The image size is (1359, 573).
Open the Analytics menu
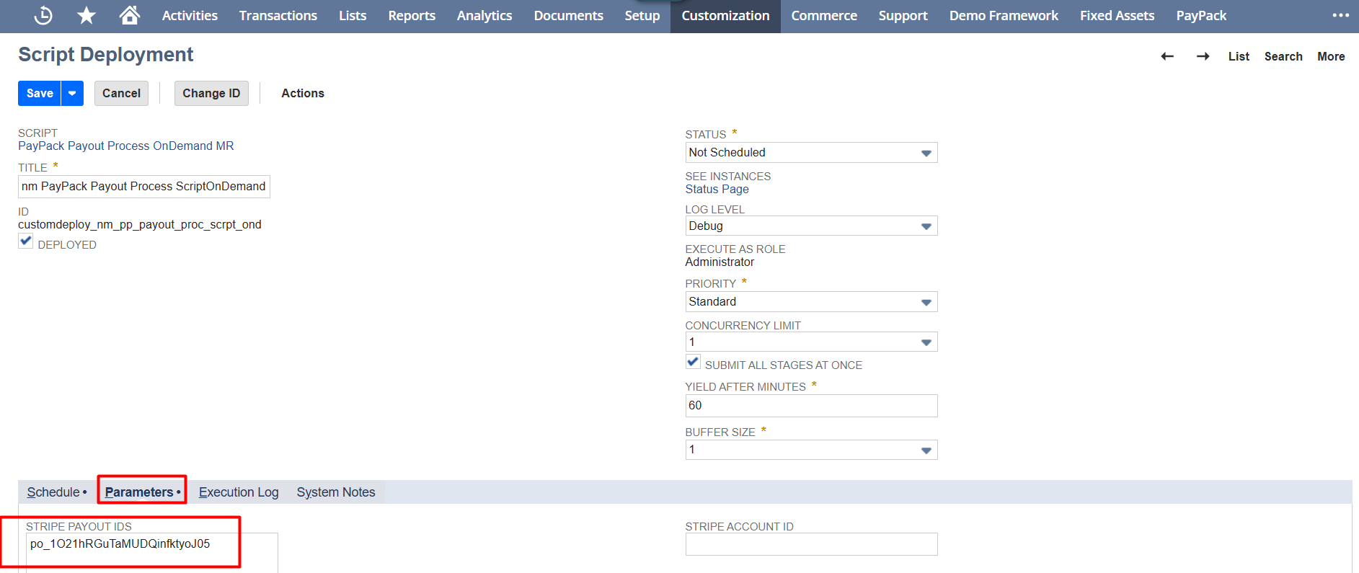(484, 16)
